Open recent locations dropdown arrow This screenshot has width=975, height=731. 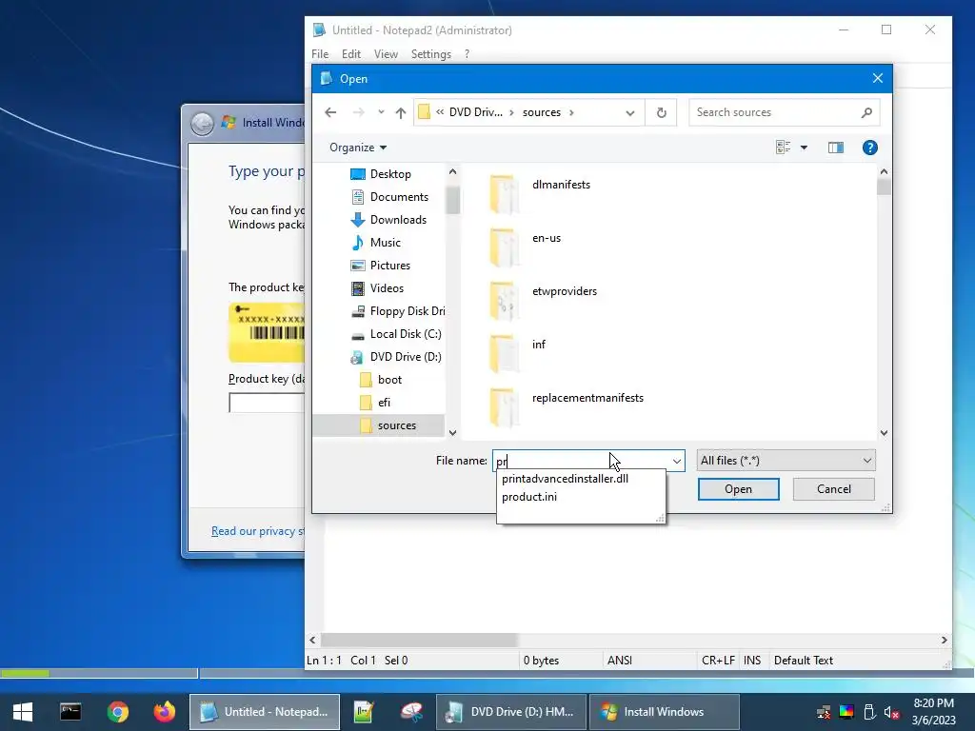(x=381, y=112)
